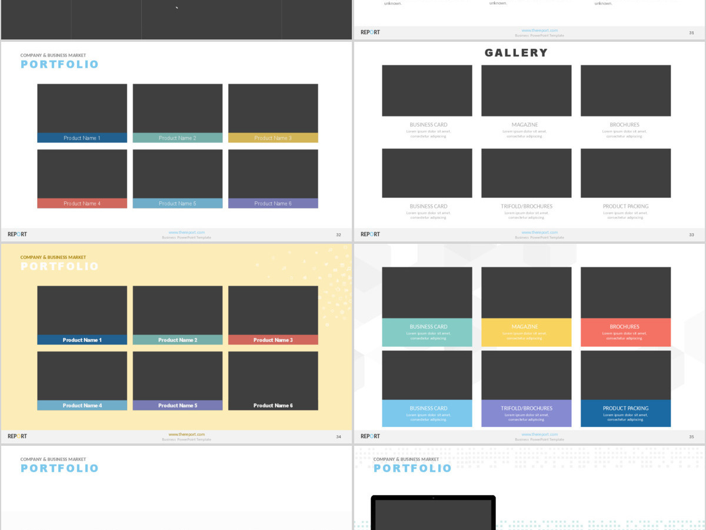Viewport: 706px width, 530px height.
Task: Select the laptop mockup on the dotted portfolio slide
Action: click(x=433, y=512)
